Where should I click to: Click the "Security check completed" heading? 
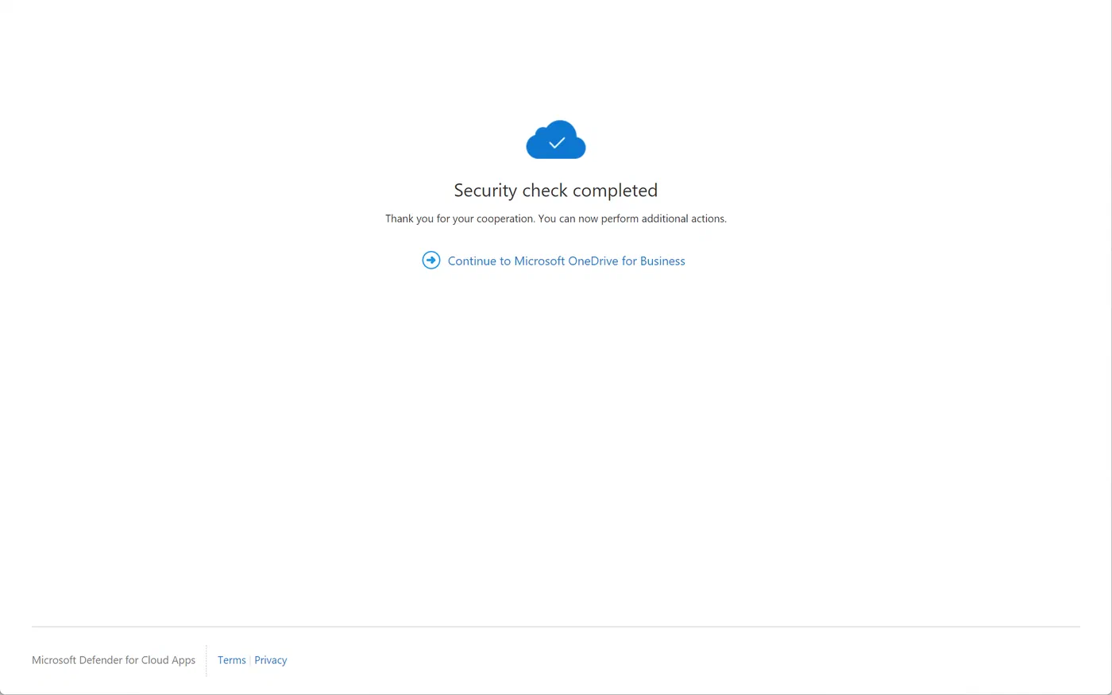(x=556, y=191)
